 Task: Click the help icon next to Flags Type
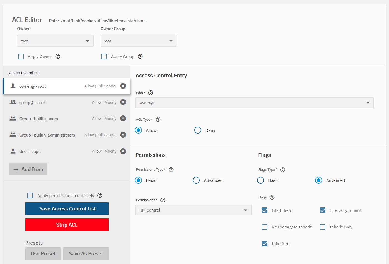282,169
